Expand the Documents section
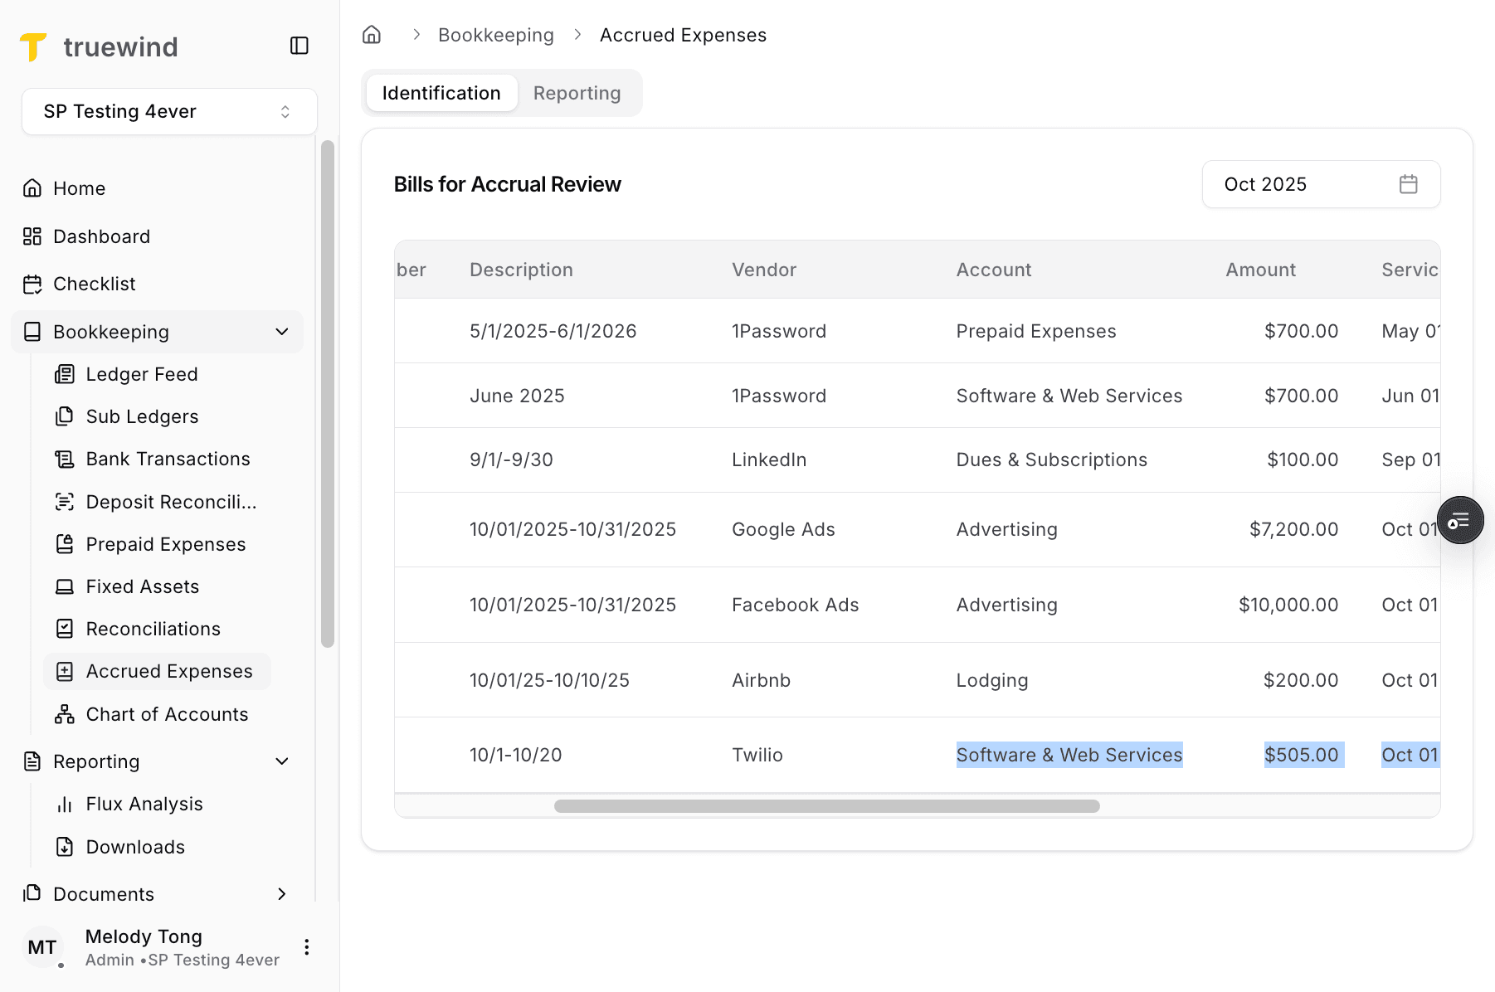This screenshot has width=1495, height=992. pos(282,894)
